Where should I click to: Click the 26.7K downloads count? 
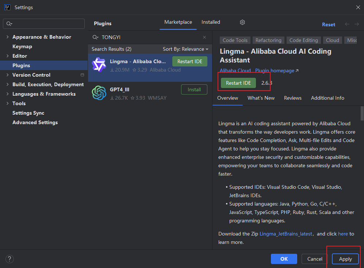click(x=119, y=98)
